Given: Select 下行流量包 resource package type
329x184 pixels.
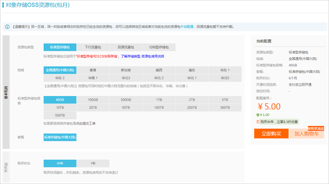Looking at the screenshot, I should (93, 47).
